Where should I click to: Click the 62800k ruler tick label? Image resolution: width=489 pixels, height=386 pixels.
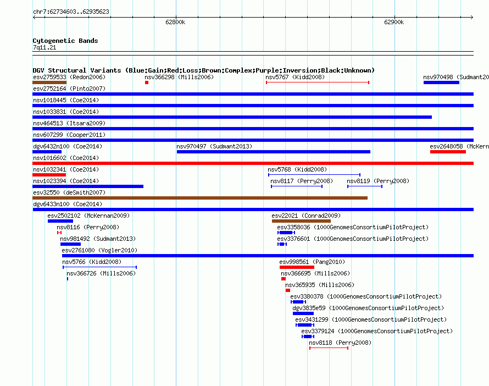[x=175, y=22]
